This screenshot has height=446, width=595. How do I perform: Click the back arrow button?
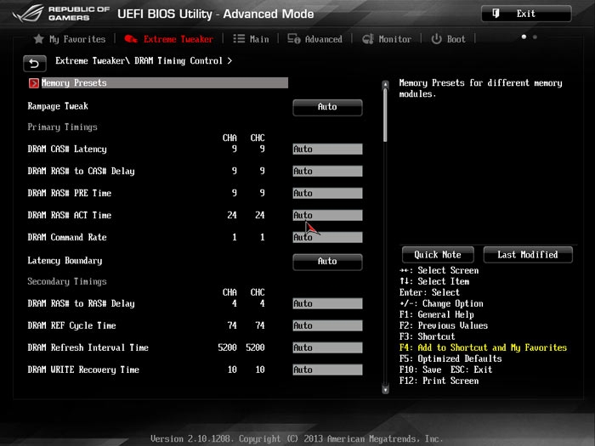(34, 63)
